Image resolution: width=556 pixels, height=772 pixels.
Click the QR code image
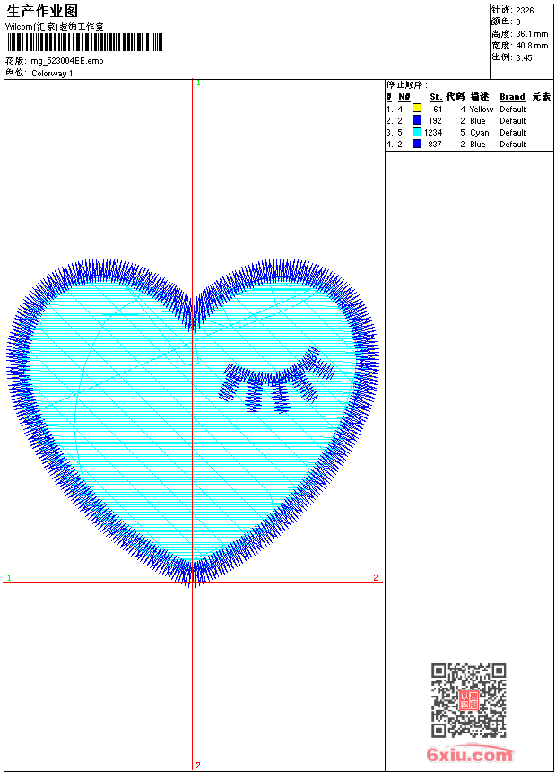tap(468, 700)
